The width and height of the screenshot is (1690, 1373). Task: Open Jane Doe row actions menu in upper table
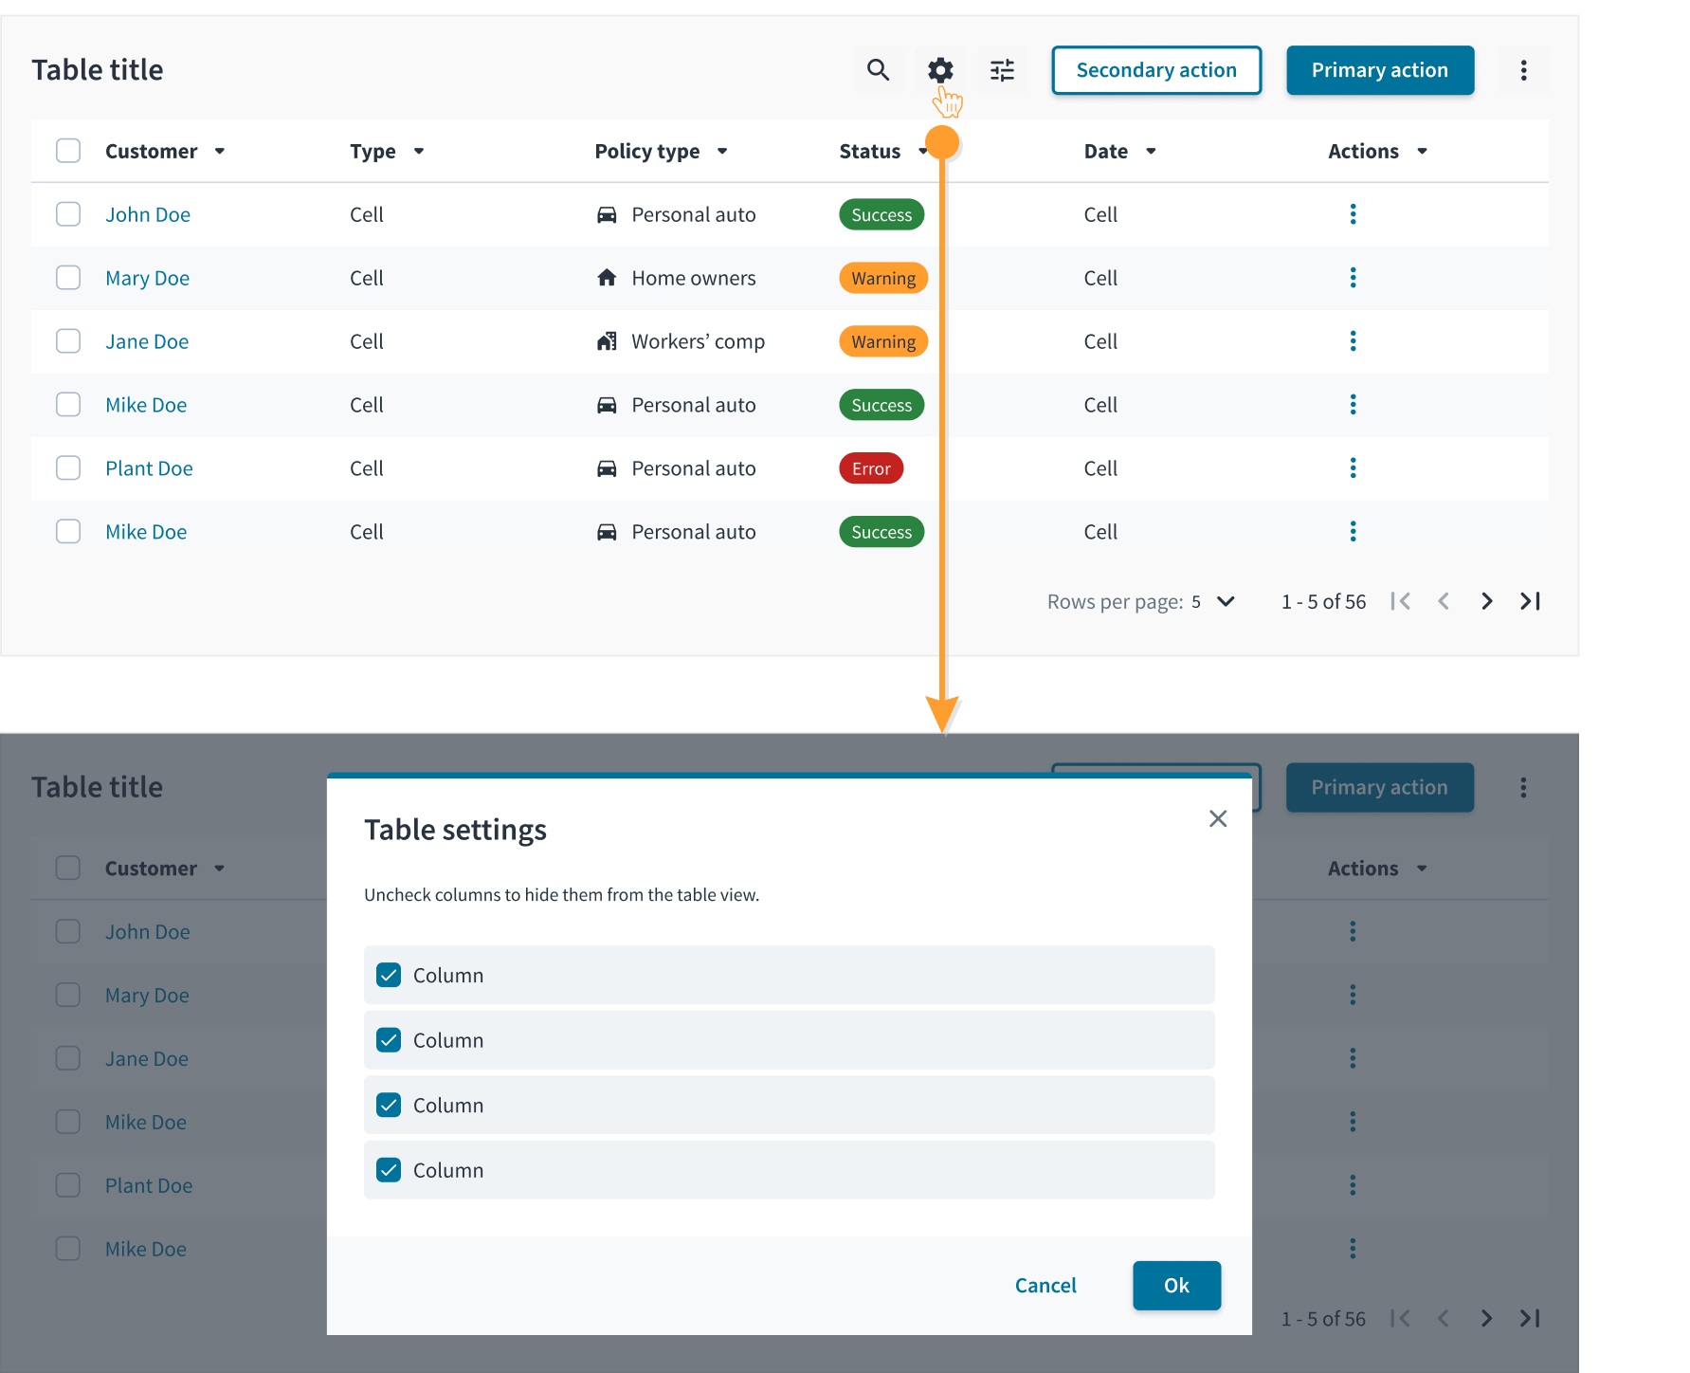(x=1354, y=341)
